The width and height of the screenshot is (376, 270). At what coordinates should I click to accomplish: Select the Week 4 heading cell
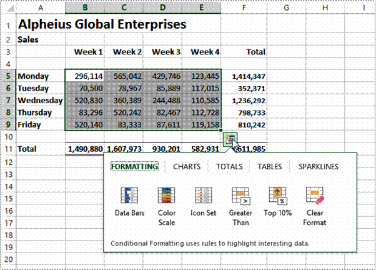(201, 52)
